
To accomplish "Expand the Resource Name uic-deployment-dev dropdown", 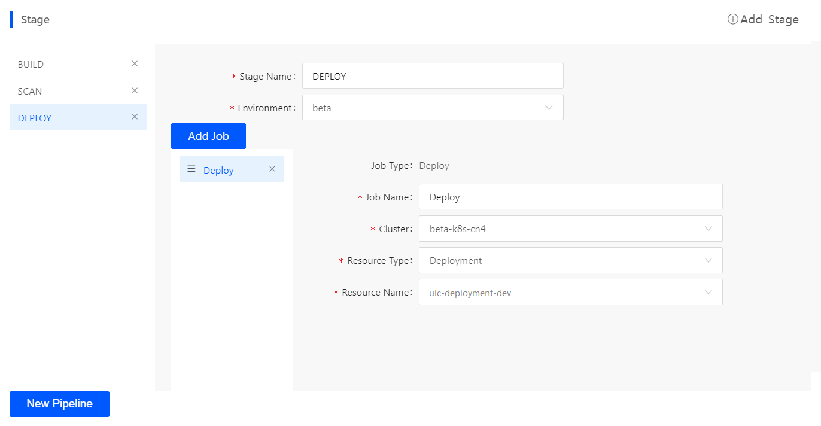I will [x=562, y=293].
